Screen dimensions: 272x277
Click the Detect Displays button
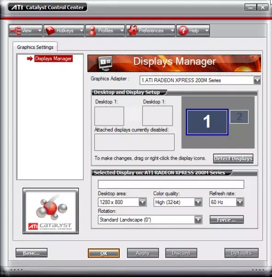coord(233,158)
